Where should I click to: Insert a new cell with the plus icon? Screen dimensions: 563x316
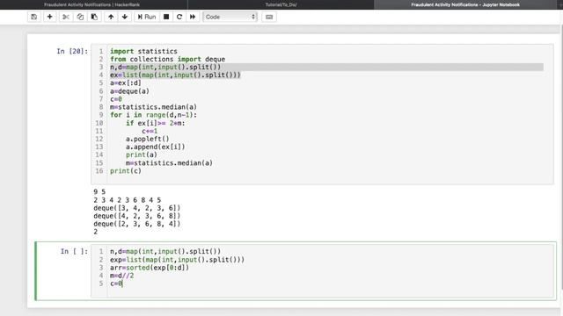pyautogui.click(x=50, y=17)
